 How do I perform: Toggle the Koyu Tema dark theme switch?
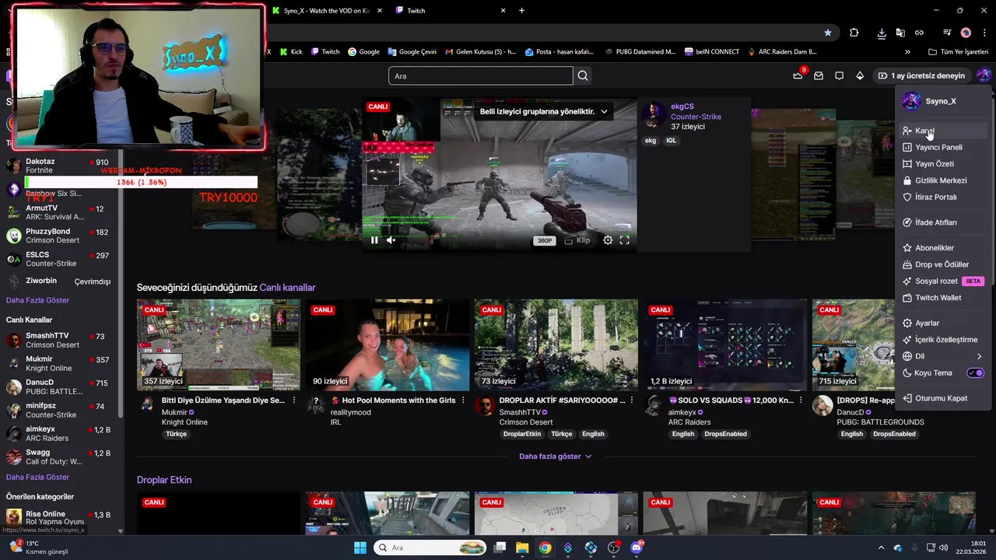tap(975, 373)
